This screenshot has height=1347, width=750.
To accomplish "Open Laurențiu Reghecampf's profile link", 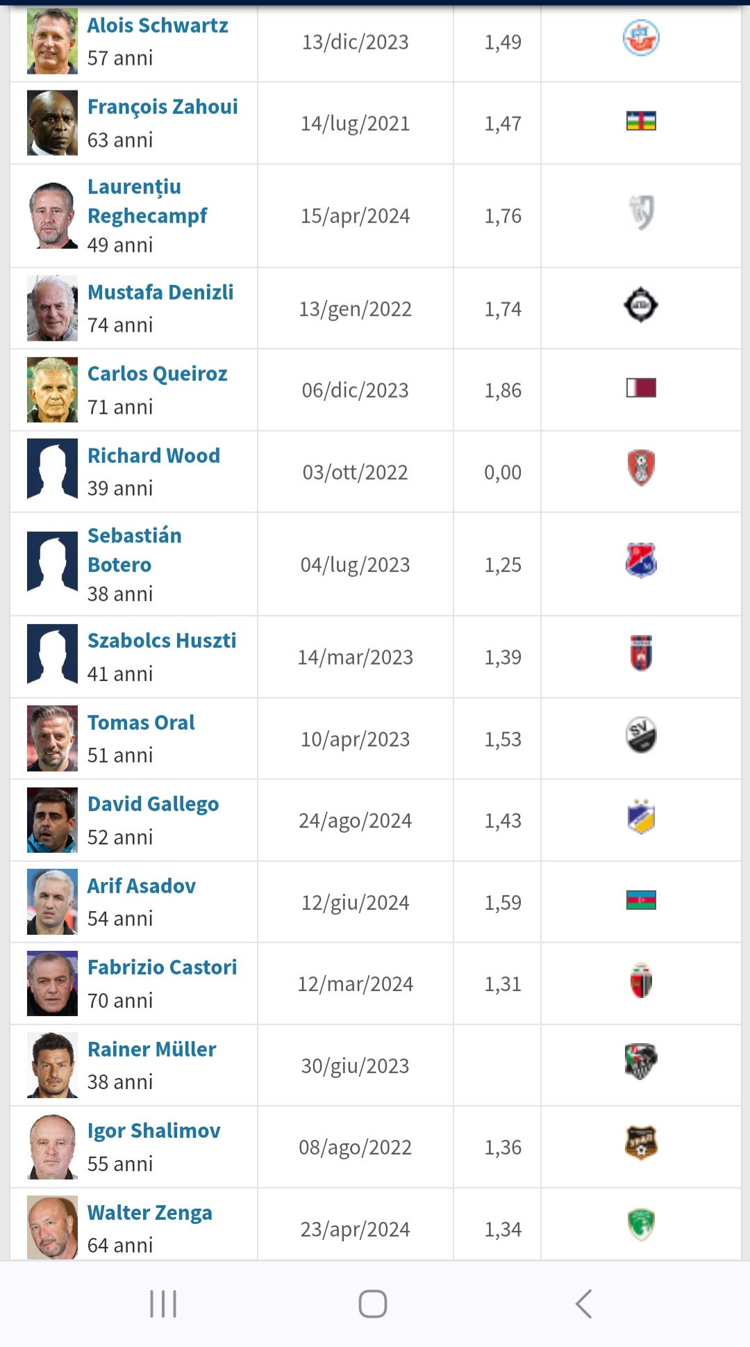I will [x=147, y=201].
